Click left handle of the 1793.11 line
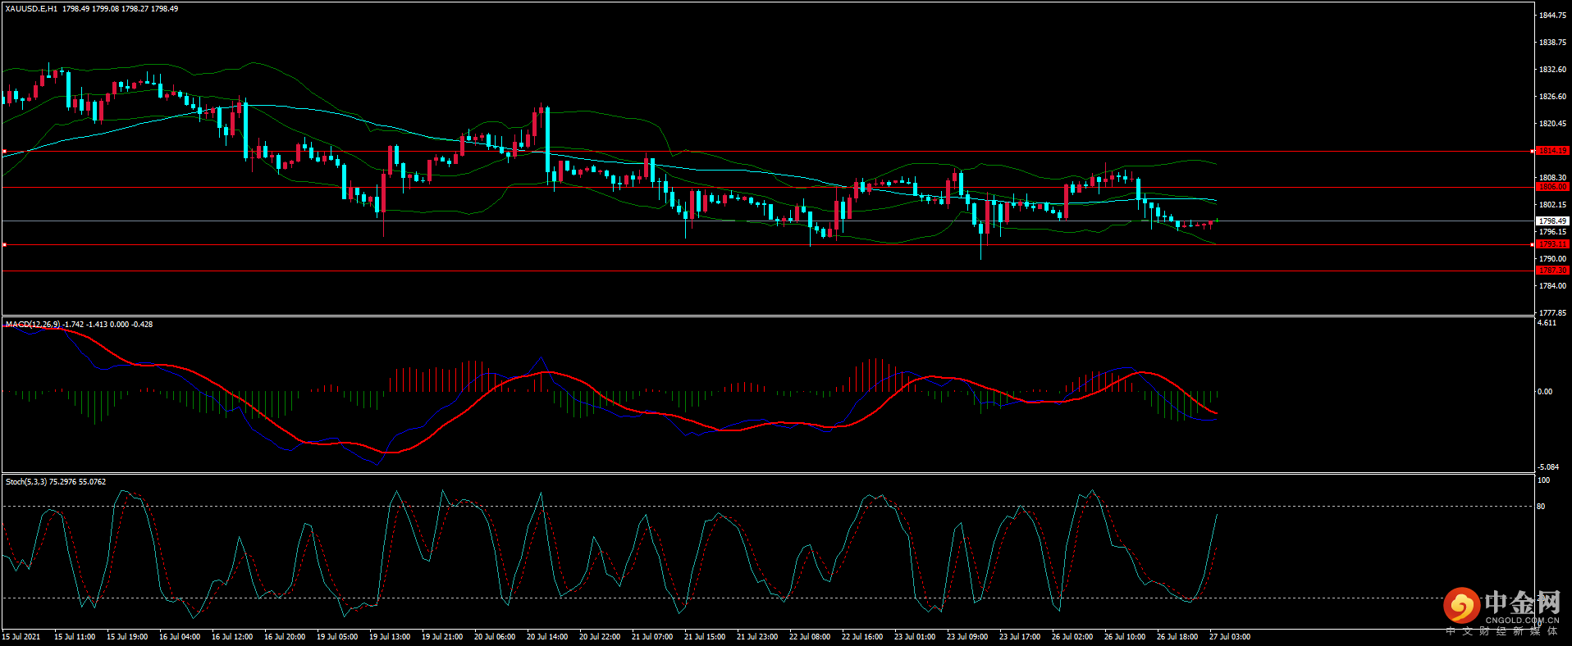The height and width of the screenshot is (646, 1572). 4,245
